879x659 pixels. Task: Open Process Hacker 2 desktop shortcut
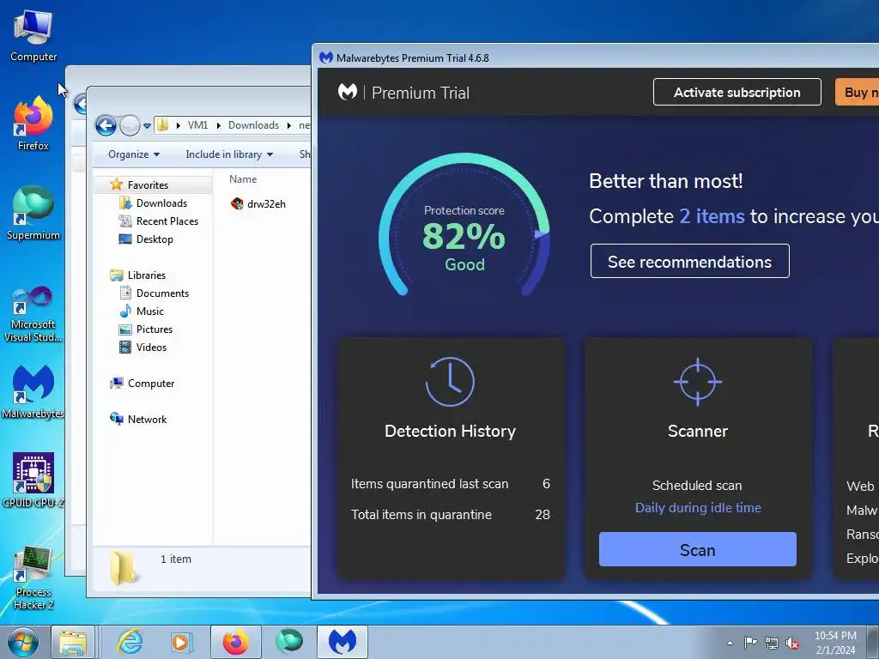33,578
